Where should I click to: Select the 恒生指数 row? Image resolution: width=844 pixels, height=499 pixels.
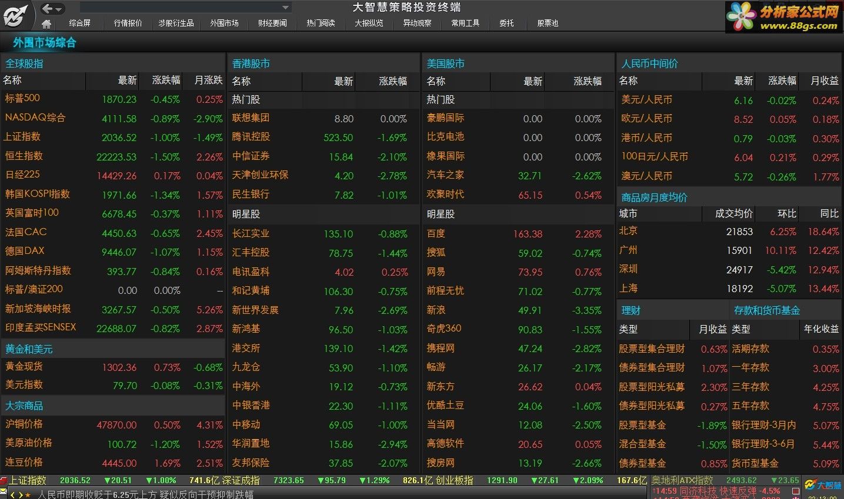point(113,156)
